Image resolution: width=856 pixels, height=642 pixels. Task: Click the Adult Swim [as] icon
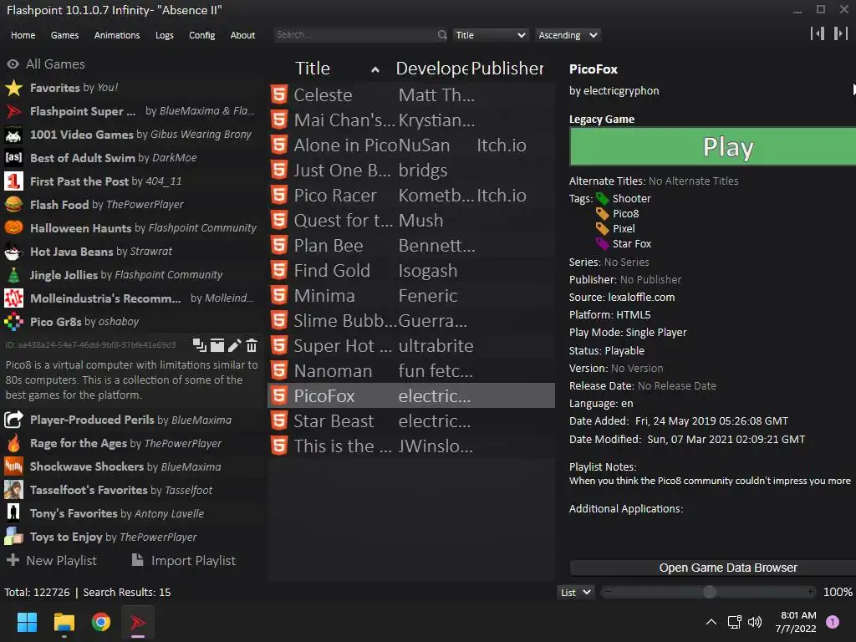(13, 158)
